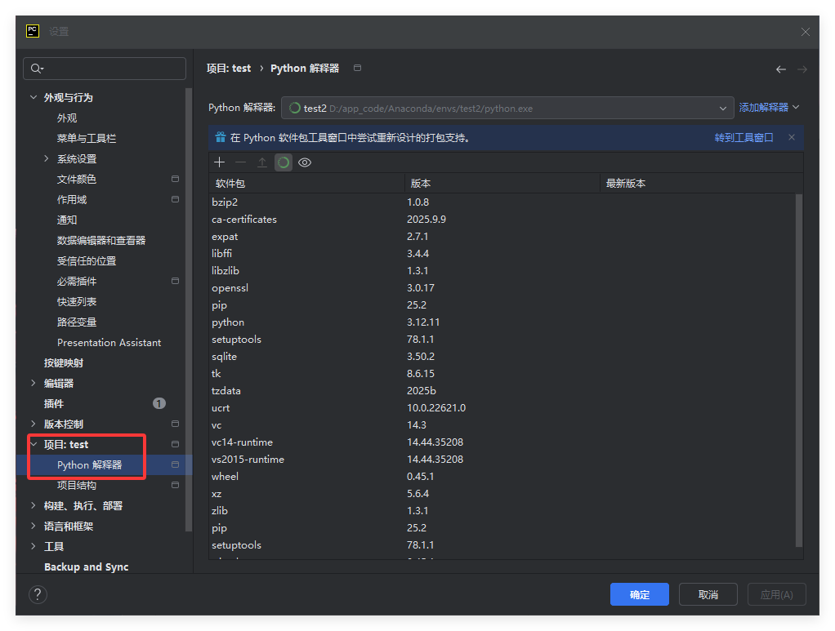Click the 版本 column header
The image size is (835, 631).
(502, 183)
